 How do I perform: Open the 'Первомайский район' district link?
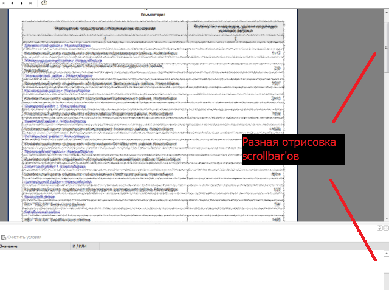(x=58, y=151)
